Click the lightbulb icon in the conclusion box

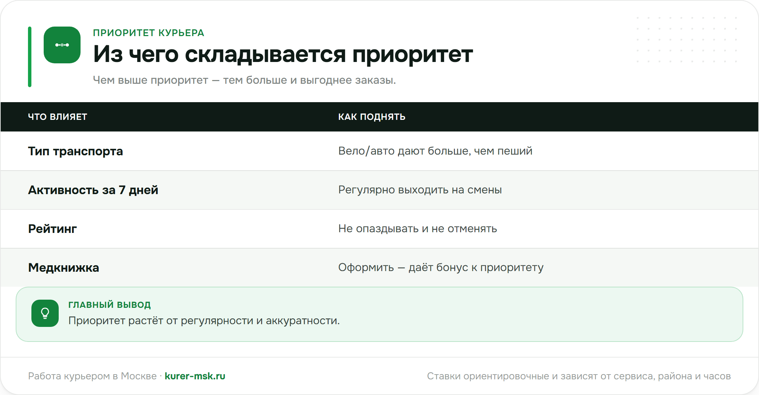click(45, 313)
